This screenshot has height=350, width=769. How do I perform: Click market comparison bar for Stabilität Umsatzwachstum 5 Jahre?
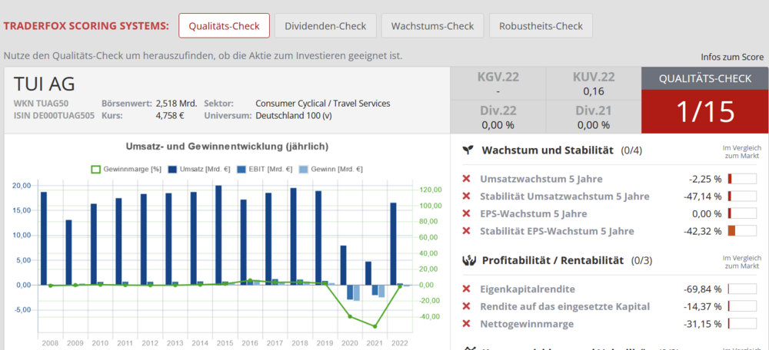pos(742,196)
